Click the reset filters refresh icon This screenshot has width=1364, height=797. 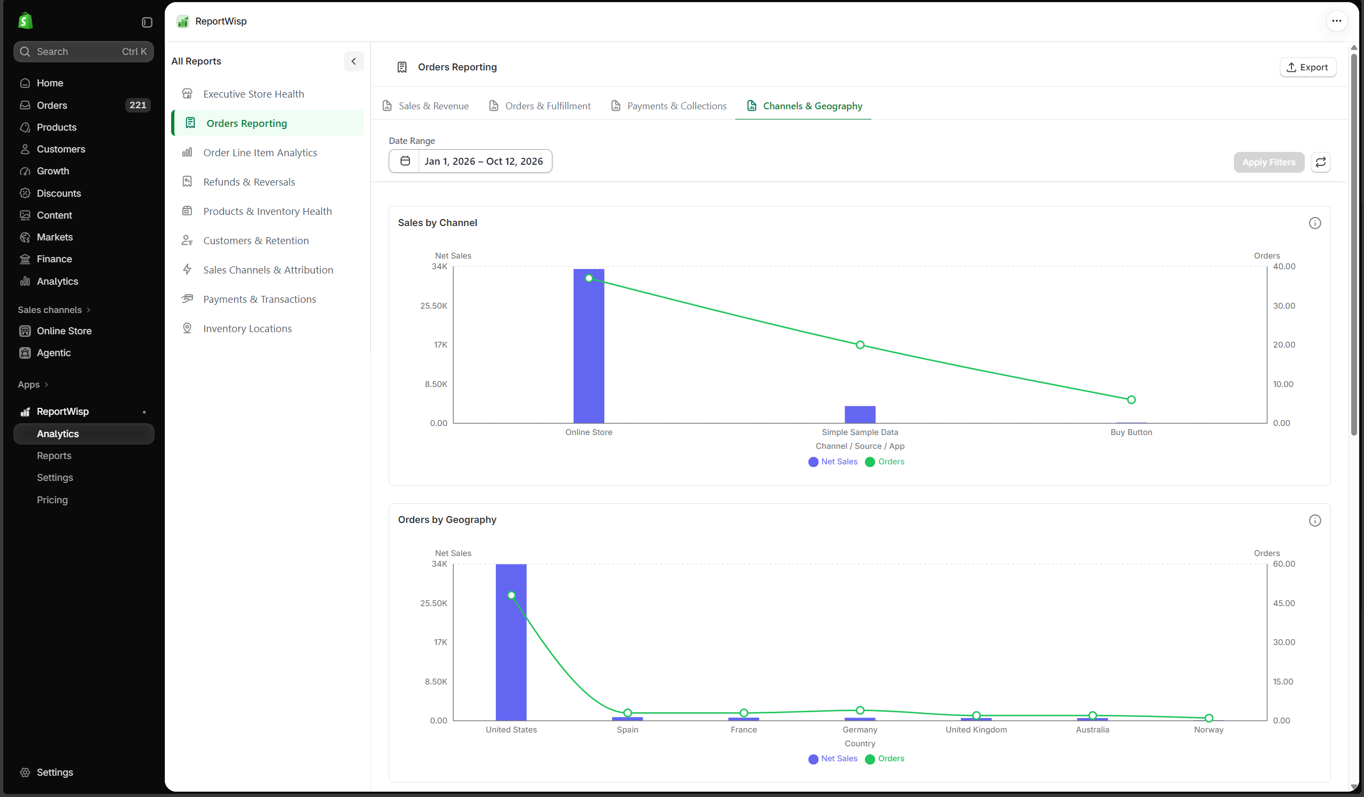[1321, 162]
